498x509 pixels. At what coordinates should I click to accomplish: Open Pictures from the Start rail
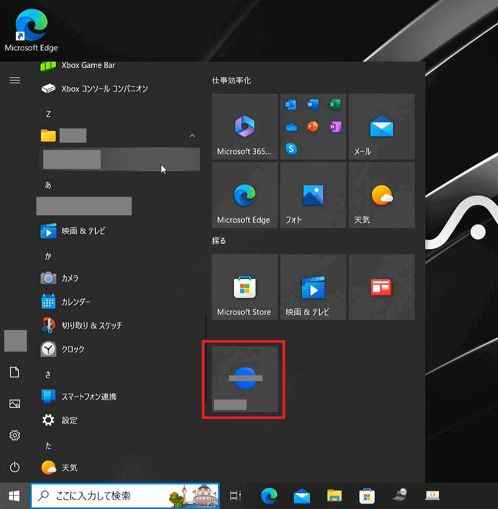tap(15, 404)
